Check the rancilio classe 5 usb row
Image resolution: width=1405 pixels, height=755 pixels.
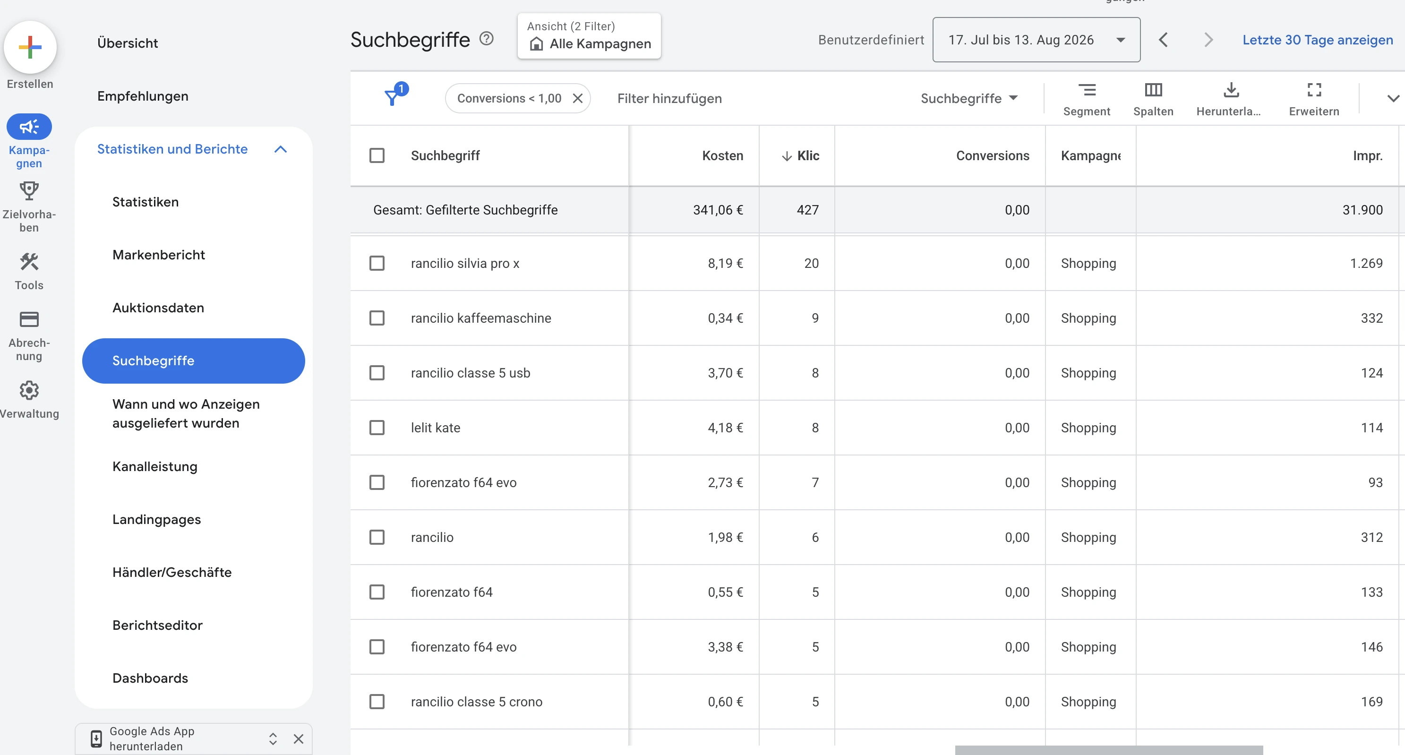377,373
